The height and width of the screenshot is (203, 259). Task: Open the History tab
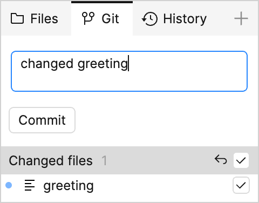[x=174, y=18]
